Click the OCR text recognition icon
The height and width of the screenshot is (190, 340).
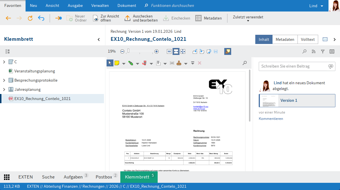(172, 63)
